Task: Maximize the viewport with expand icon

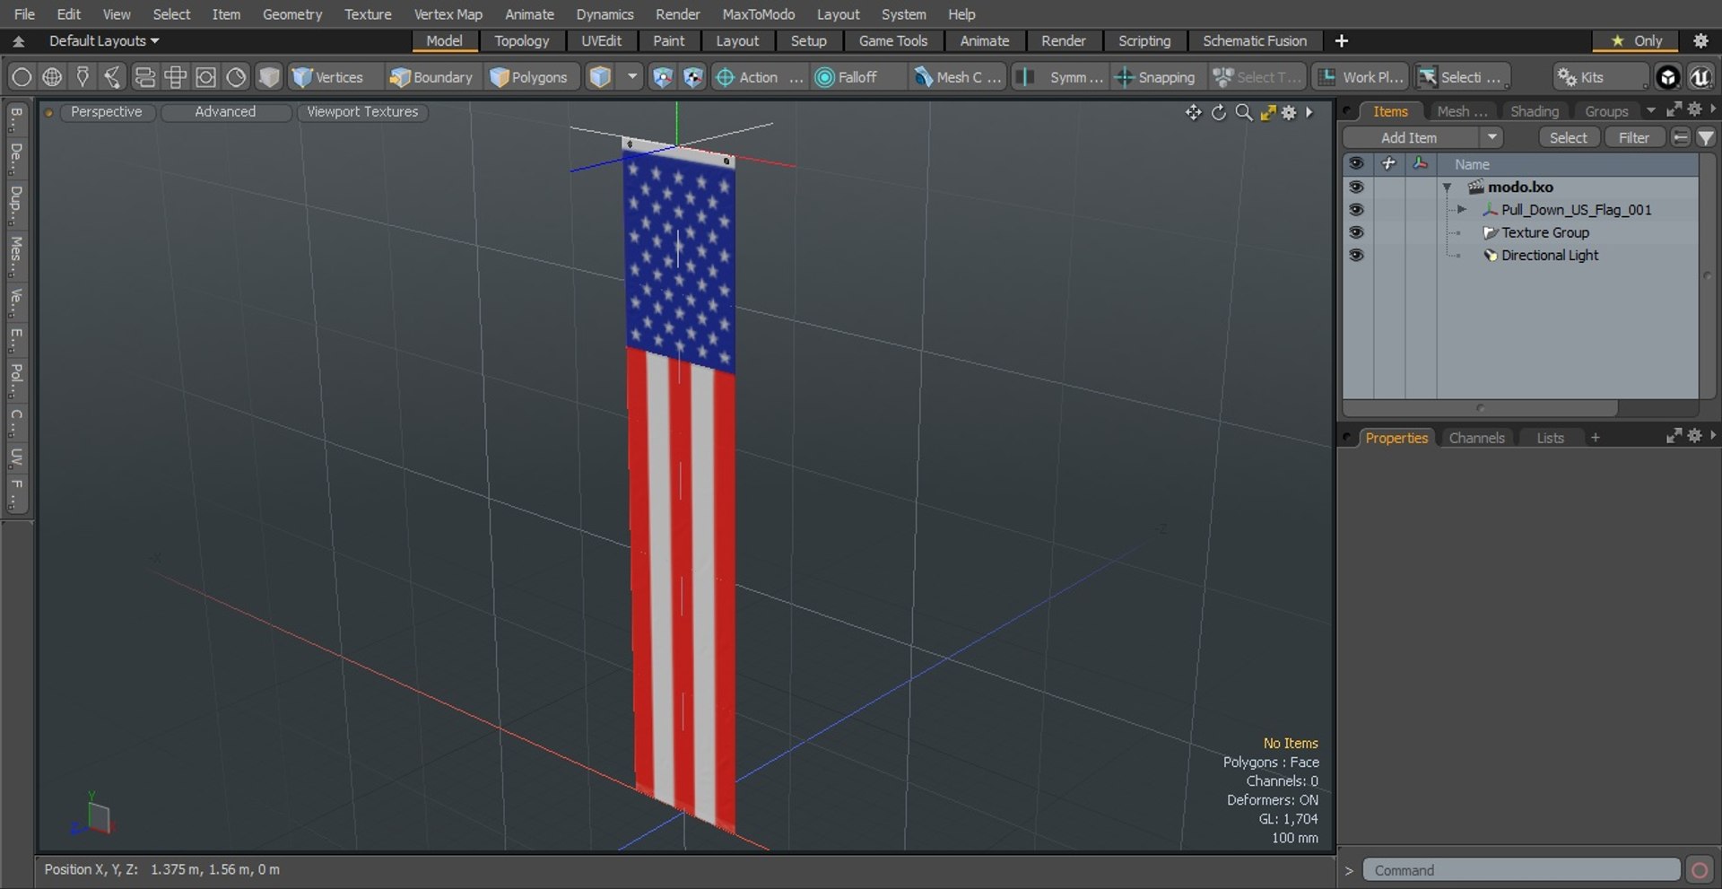Action: tap(1267, 112)
